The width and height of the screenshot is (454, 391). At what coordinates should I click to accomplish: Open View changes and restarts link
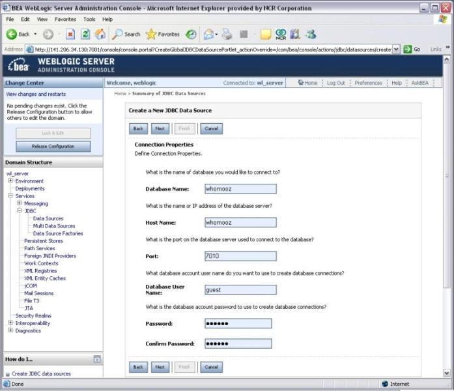point(36,94)
